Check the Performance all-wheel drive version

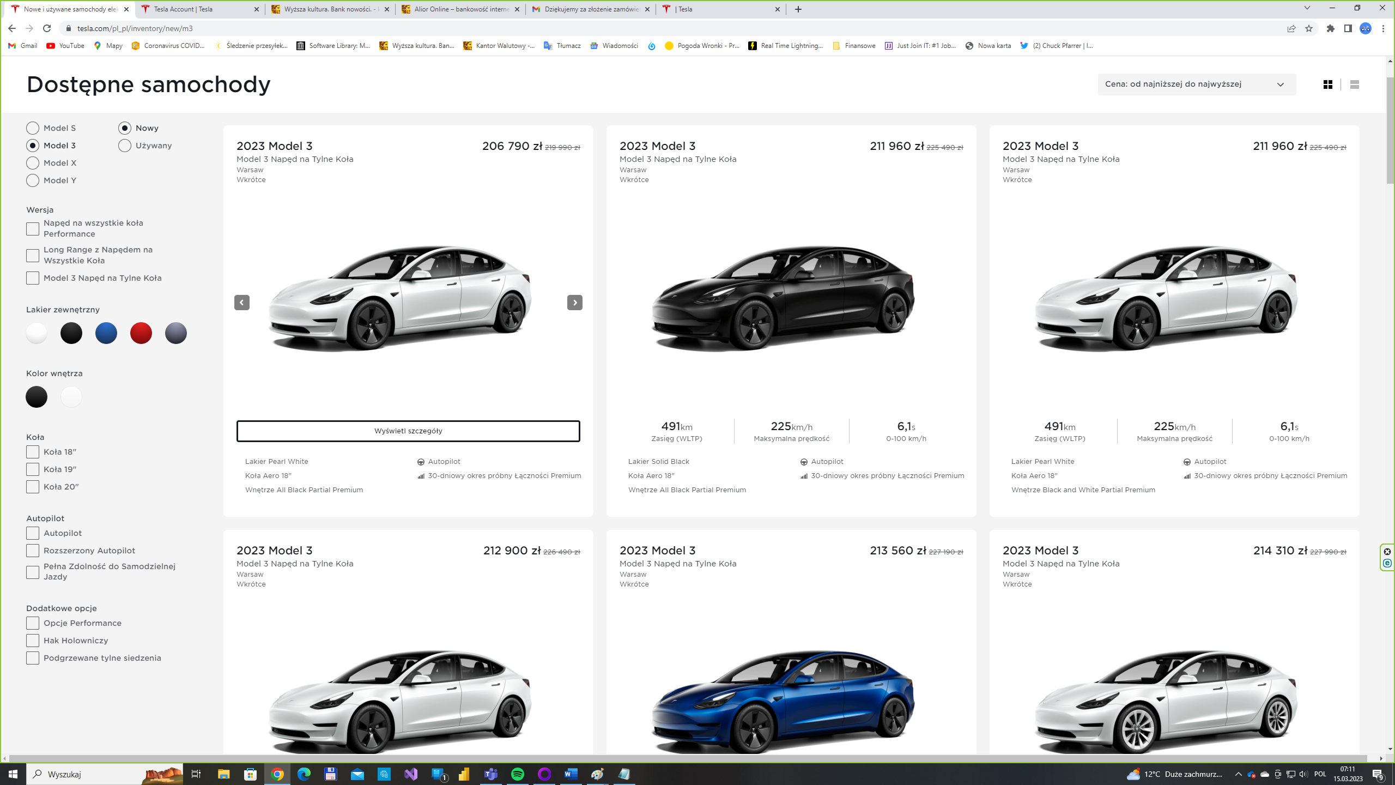click(33, 229)
